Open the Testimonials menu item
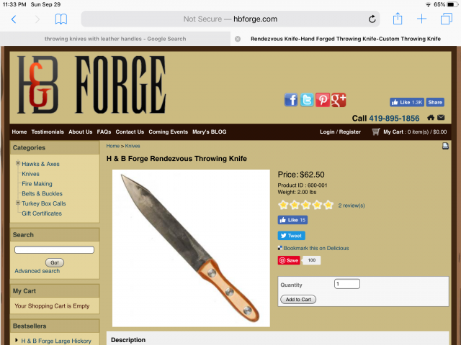This screenshot has width=461, height=345. click(x=48, y=132)
